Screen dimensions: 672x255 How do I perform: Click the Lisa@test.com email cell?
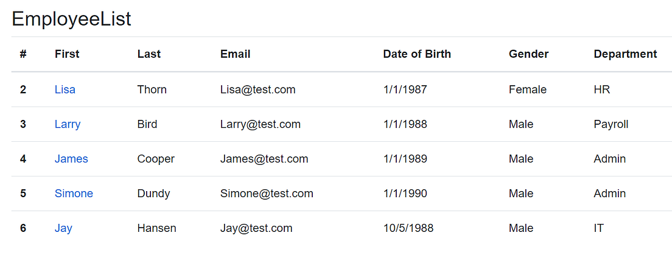pos(258,89)
